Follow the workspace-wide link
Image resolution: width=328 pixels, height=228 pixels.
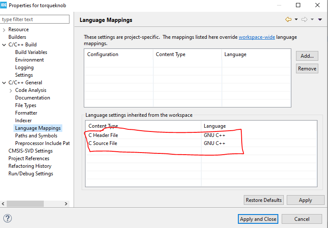257,37
